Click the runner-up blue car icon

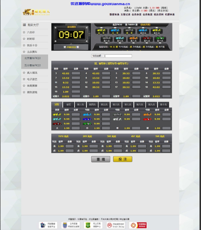pos(115,30)
